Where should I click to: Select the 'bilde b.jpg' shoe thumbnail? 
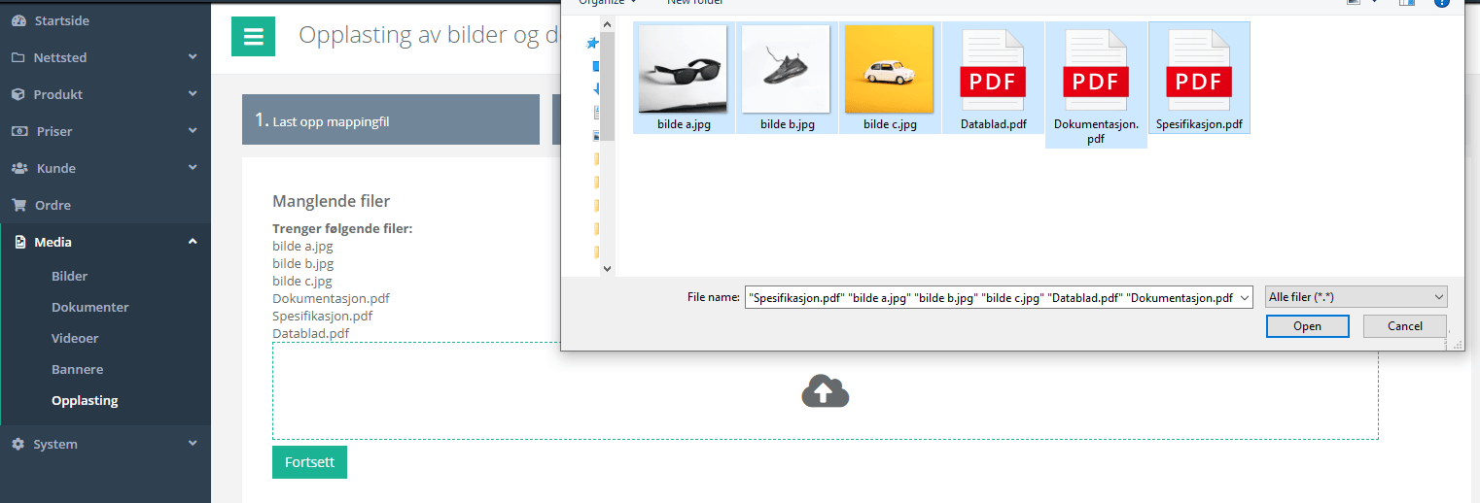coord(786,69)
